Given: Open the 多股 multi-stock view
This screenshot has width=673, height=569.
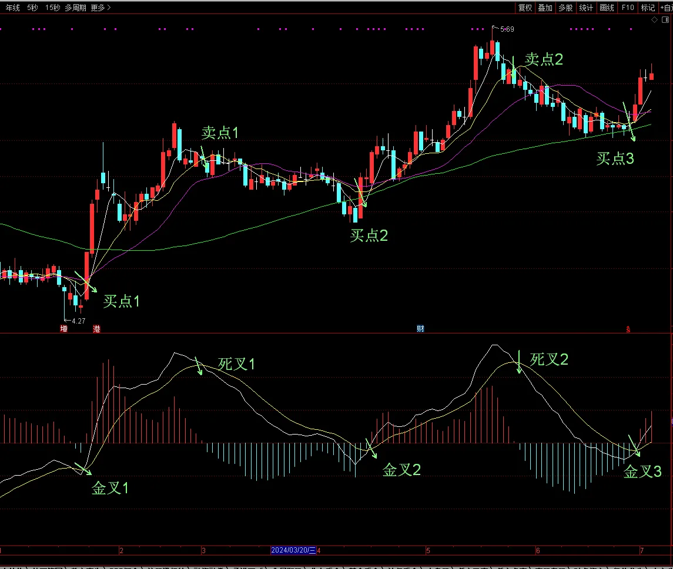Looking at the screenshot, I should point(565,8).
